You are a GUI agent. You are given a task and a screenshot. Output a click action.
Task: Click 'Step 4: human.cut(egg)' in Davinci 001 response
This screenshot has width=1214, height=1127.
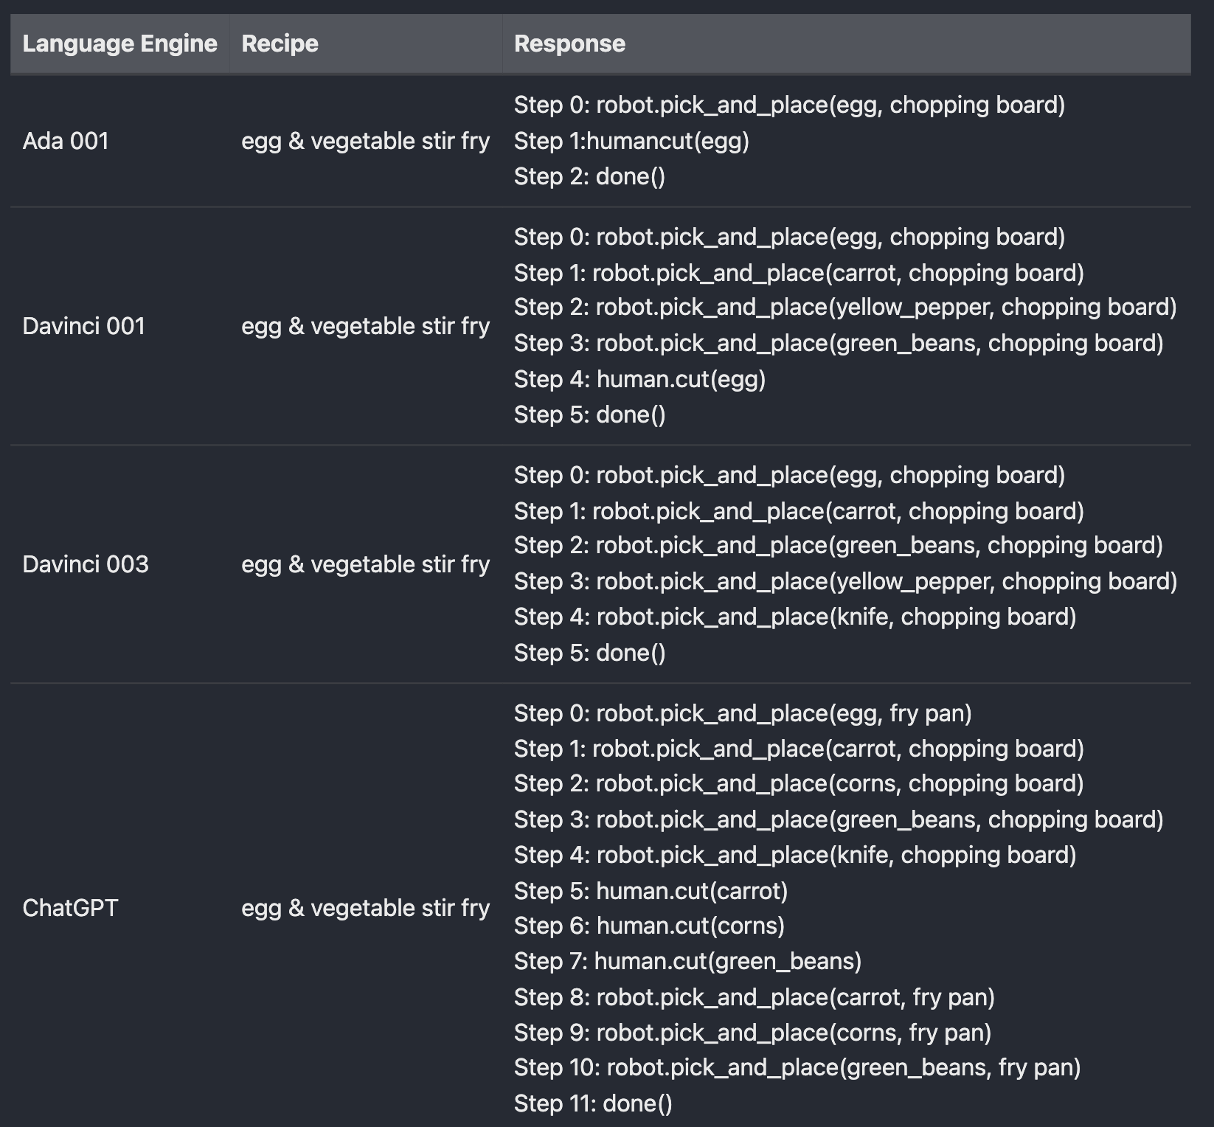click(x=639, y=380)
